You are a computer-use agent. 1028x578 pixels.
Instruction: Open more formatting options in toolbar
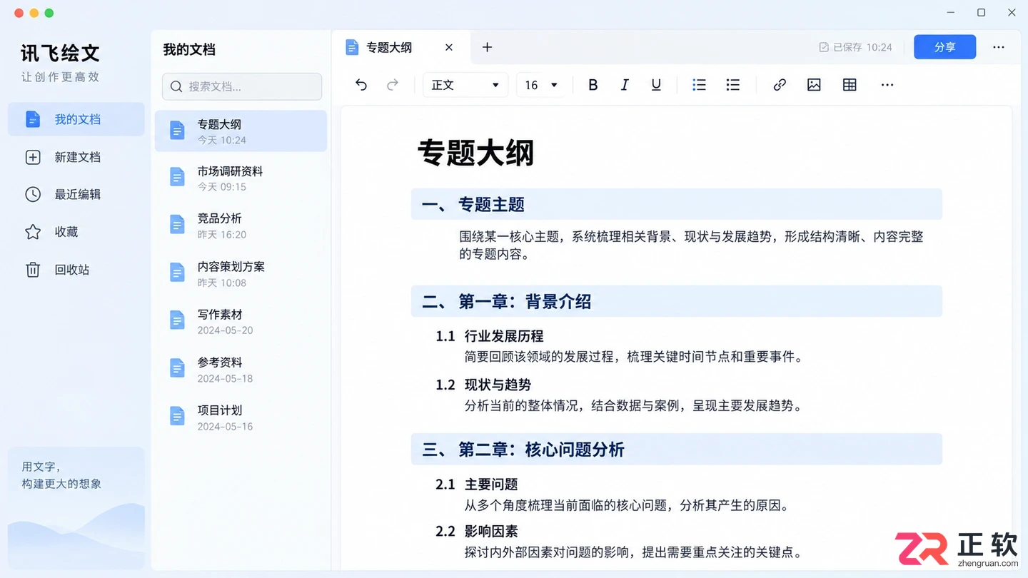(x=887, y=85)
